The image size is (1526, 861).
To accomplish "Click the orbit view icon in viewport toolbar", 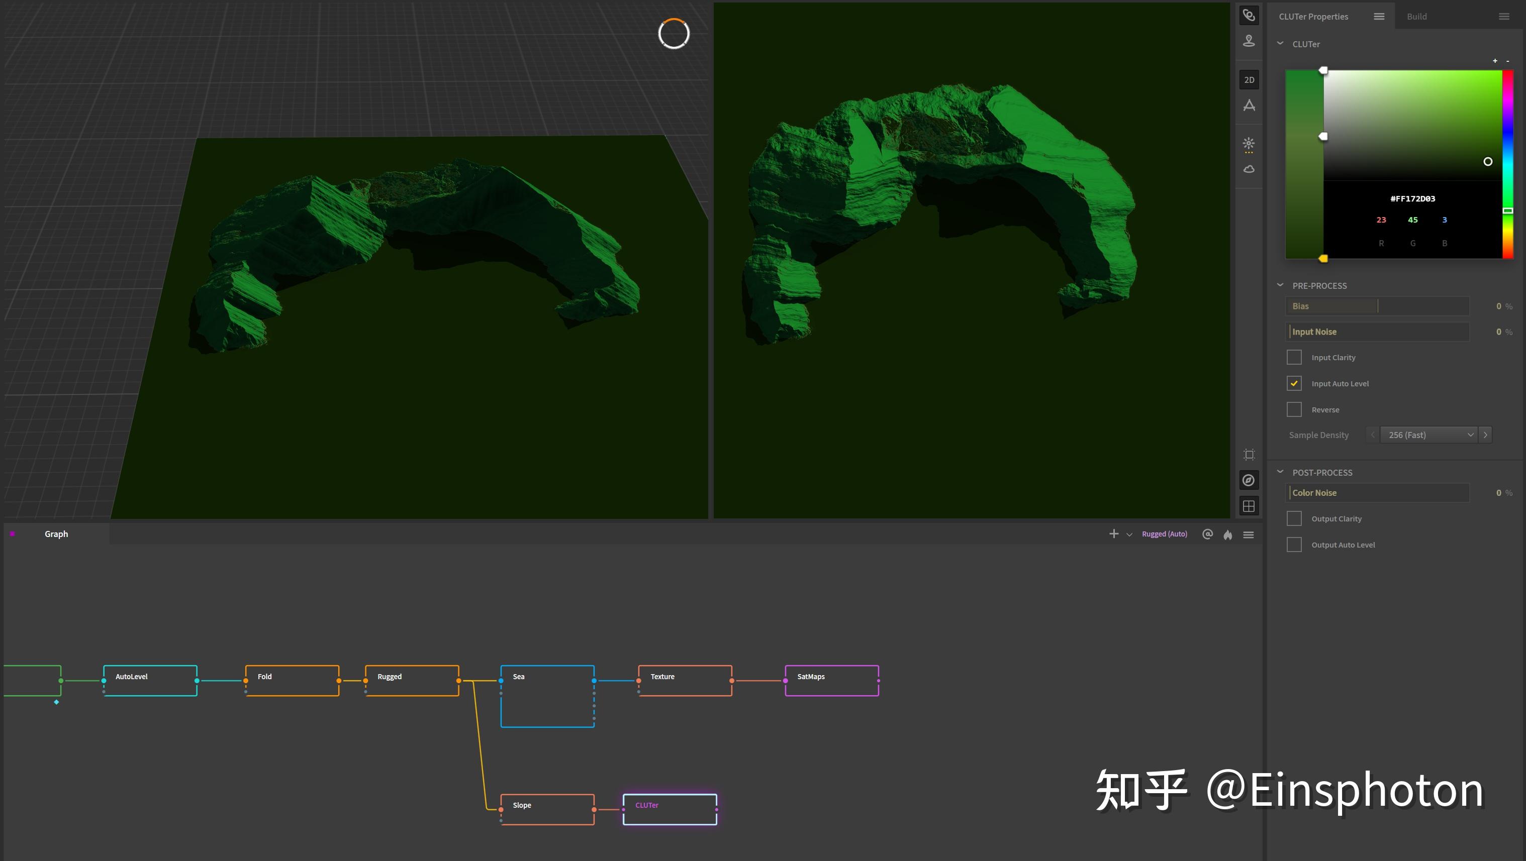I will (1249, 16).
